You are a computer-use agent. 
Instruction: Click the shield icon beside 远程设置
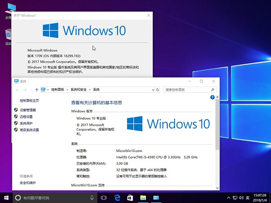[x=16, y=117]
